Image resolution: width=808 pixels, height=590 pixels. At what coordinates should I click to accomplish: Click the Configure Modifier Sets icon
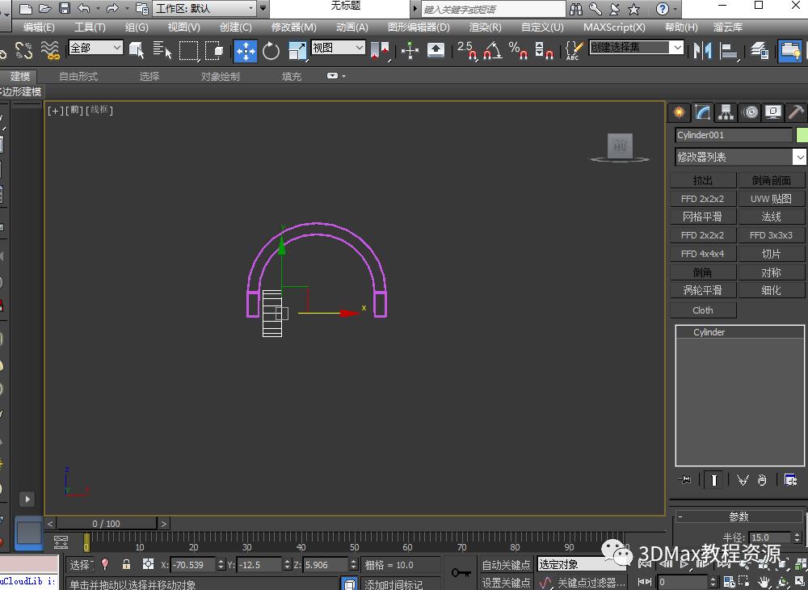click(x=790, y=480)
